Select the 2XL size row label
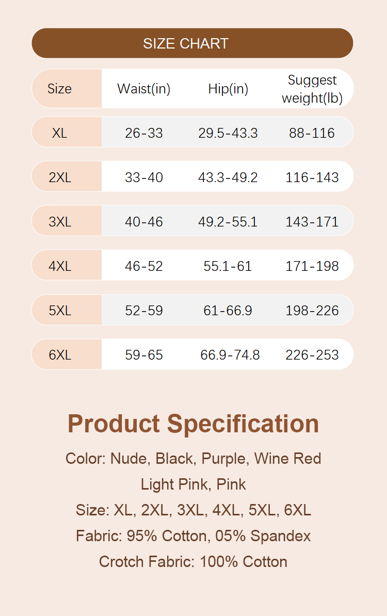Viewport: 387px width, 616px height. [60, 177]
